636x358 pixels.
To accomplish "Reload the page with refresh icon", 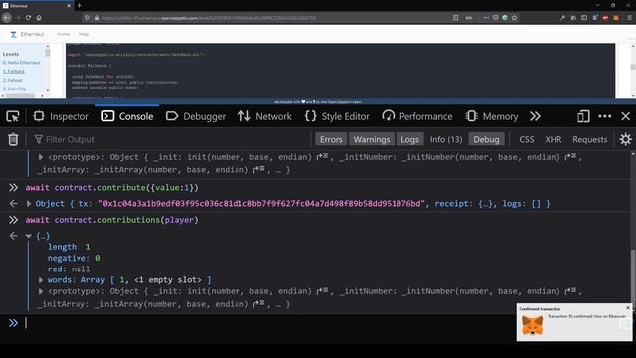I will (x=28, y=18).
